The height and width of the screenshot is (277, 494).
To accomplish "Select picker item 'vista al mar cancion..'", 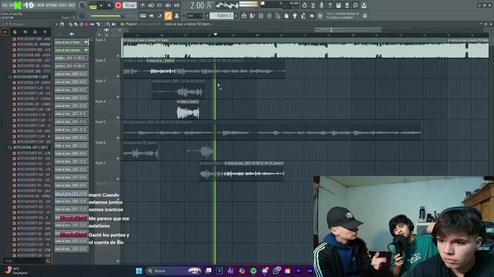I will click(x=71, y=50).
